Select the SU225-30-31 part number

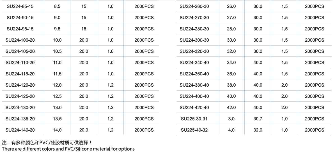(x=194, y=119)
